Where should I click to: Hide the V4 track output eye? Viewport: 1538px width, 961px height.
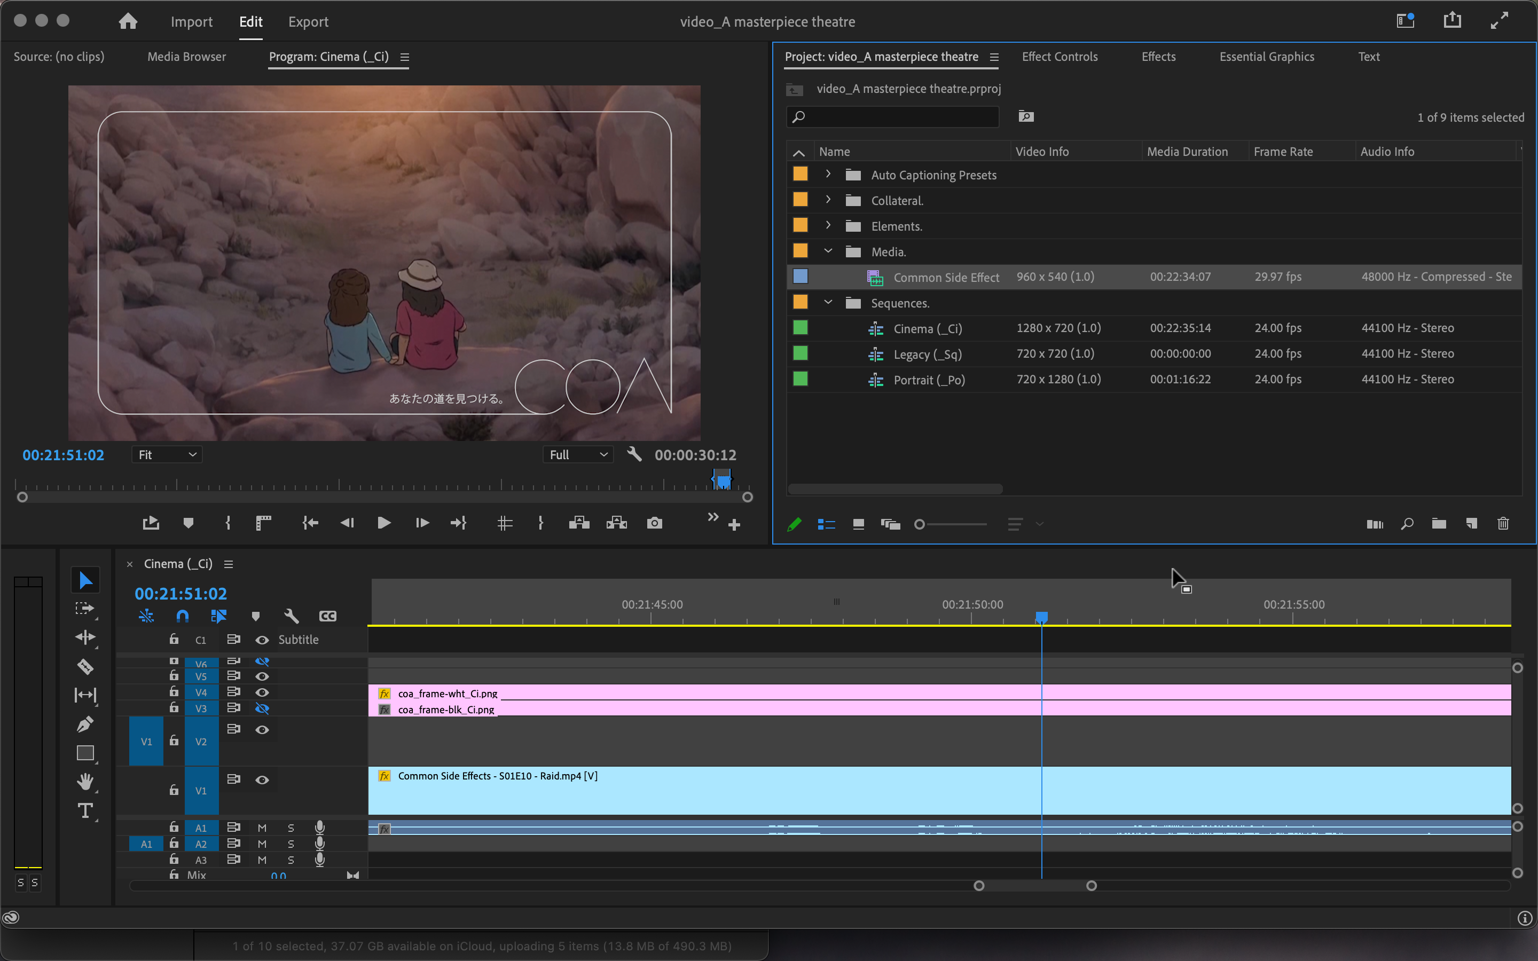coord(262,692)
